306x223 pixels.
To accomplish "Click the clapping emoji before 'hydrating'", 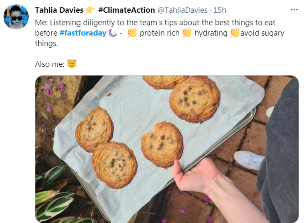I will click(187, 33).
